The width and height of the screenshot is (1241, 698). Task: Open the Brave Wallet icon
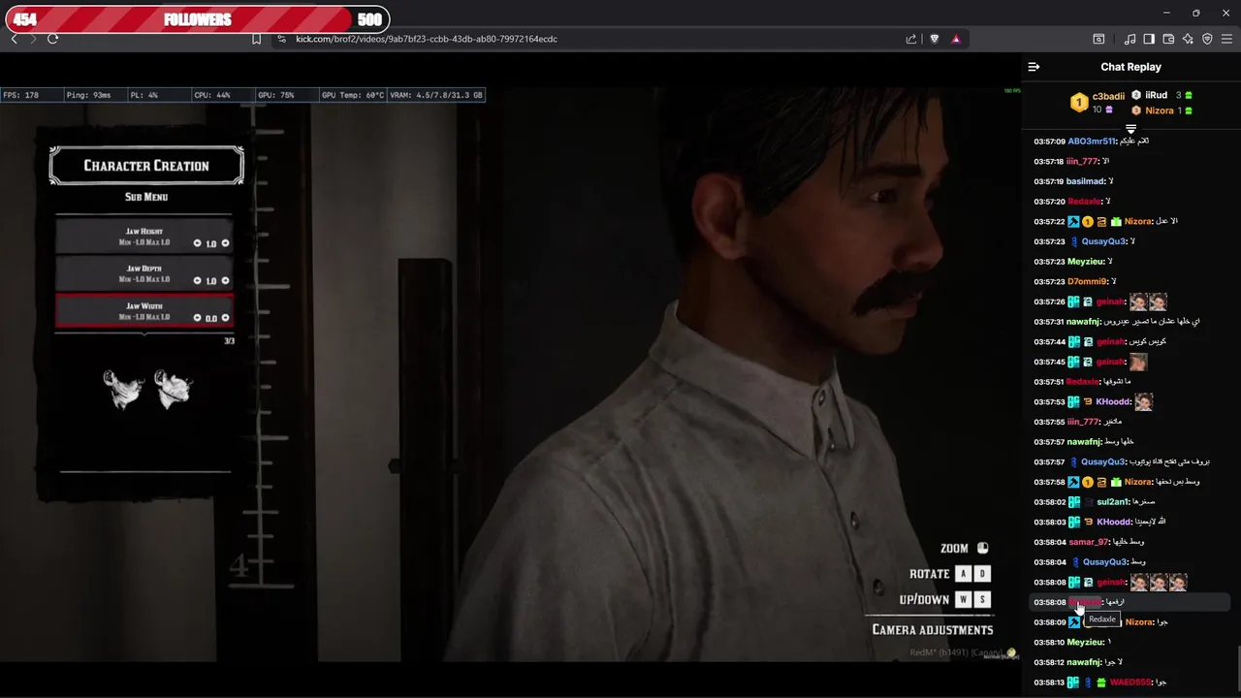coord(1168,39)
